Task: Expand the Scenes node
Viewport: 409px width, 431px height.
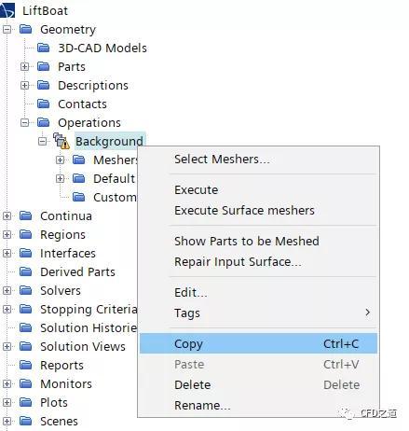Action: pos(7,422)
